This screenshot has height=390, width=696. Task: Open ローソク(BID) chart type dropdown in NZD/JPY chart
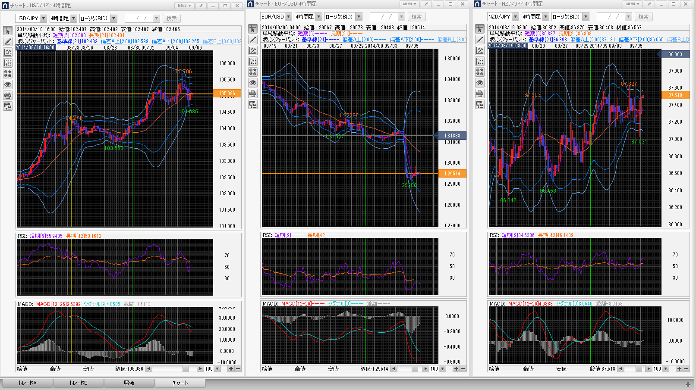586,17
